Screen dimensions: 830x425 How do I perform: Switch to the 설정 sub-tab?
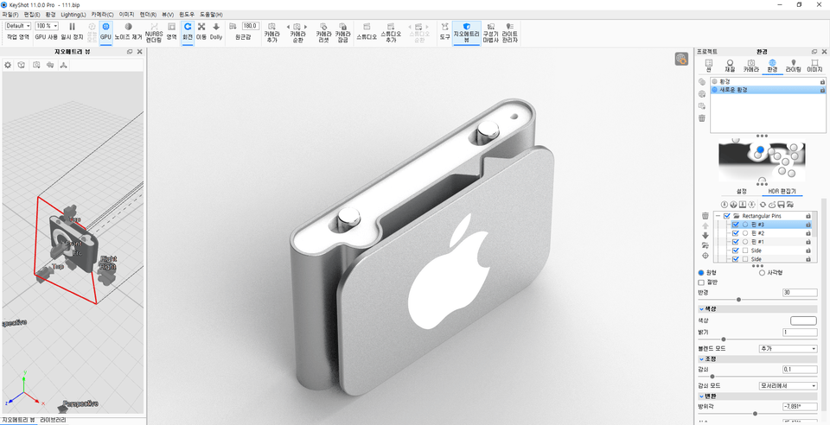pos(741,192)
